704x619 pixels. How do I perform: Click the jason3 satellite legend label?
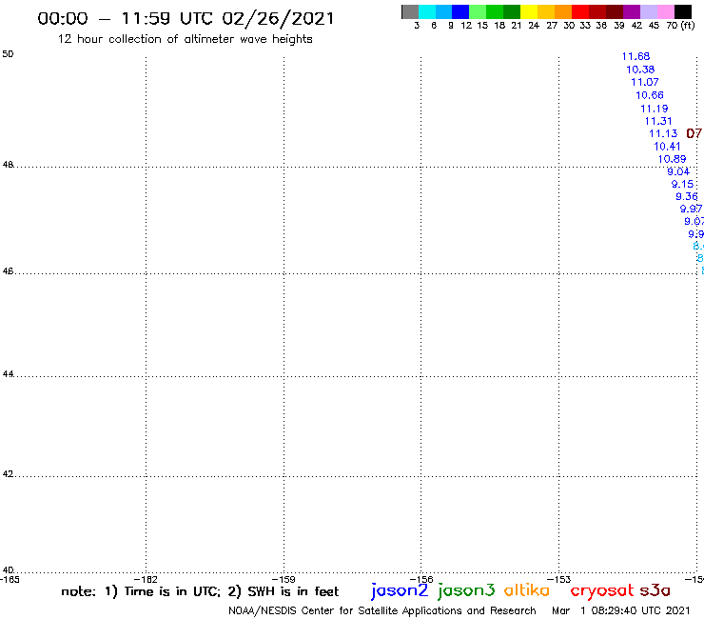(x=466, y=590)
